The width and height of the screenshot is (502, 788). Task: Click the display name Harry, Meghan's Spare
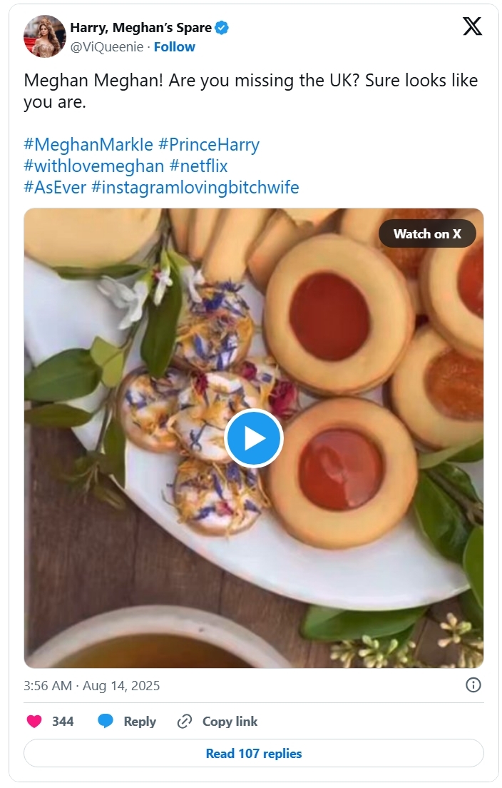click(140, 28)
